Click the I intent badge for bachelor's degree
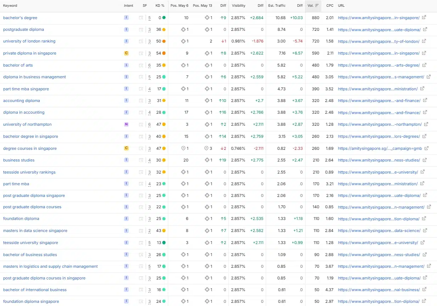This screenshot has width=437, height=306. [126, 18]
